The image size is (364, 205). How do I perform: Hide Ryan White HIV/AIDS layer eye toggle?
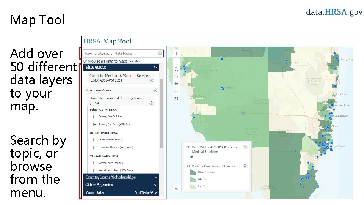[x=188, y=147]
